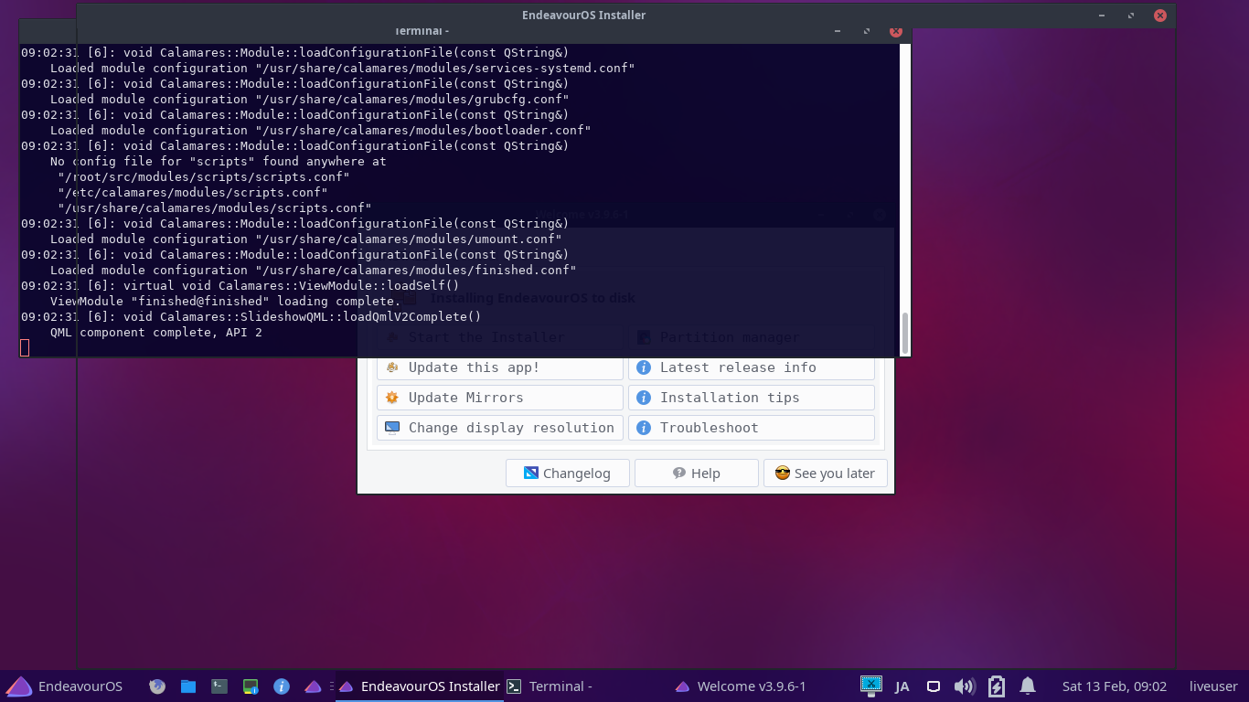Minimize the Terminal window
Screen dimensions: 1249x702
[838, 31]
